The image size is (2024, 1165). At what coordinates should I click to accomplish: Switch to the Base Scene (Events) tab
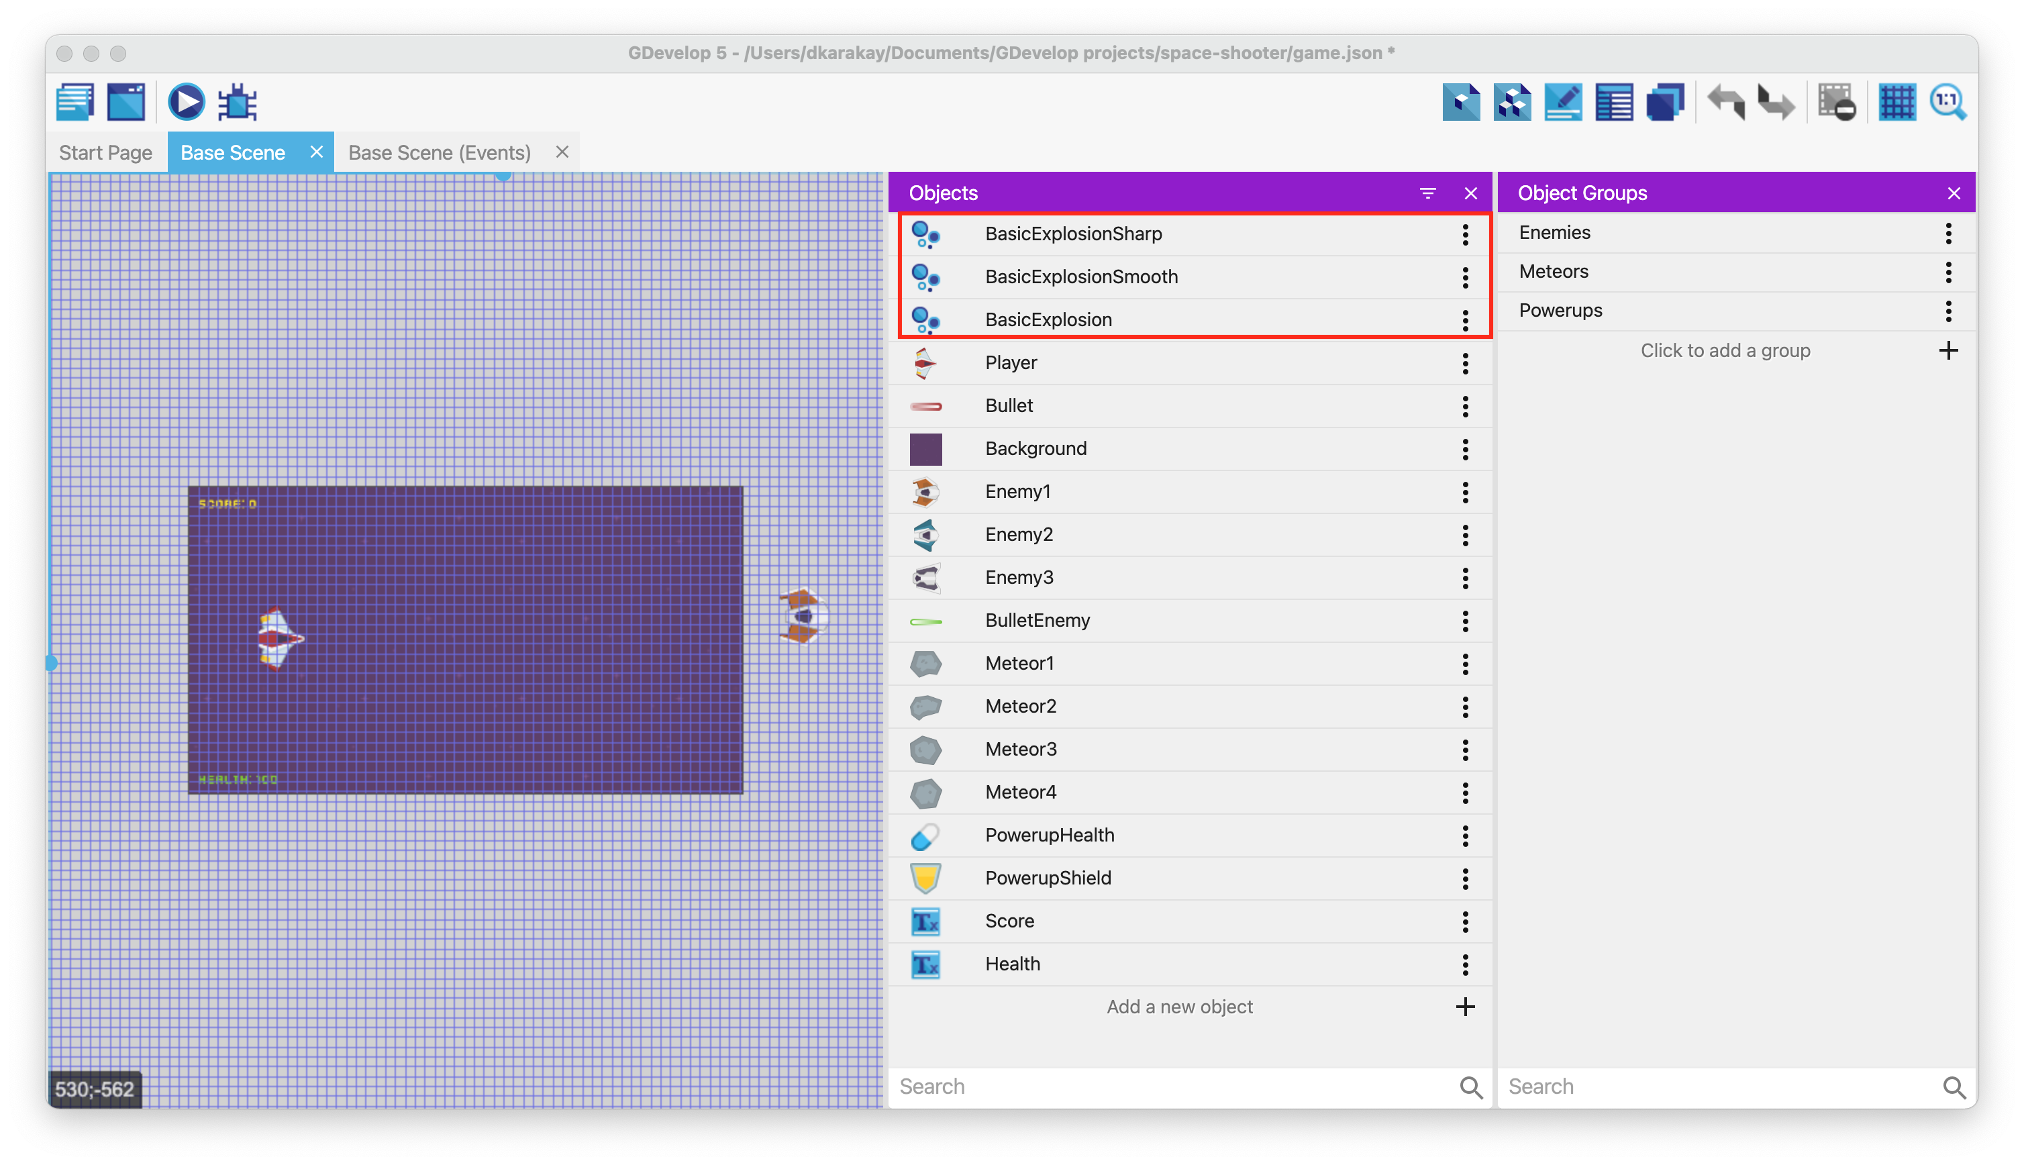click(439, 153)
